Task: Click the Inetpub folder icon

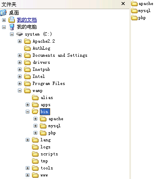Action: coord(27,69)
